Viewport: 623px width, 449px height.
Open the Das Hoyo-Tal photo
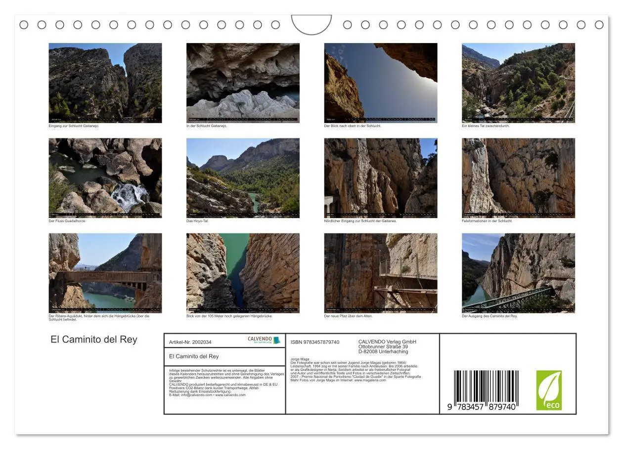[x=243, y=178]
